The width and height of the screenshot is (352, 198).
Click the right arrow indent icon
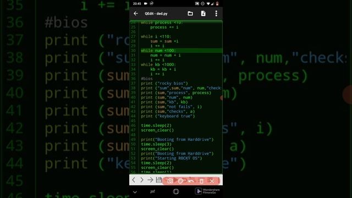pyautogui.click(x=150, y=180)
